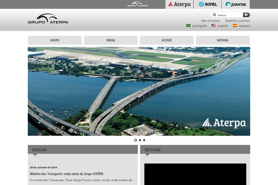
Task: Go to the NOTICIAS menu item
Action: click(x=223, y=40)
